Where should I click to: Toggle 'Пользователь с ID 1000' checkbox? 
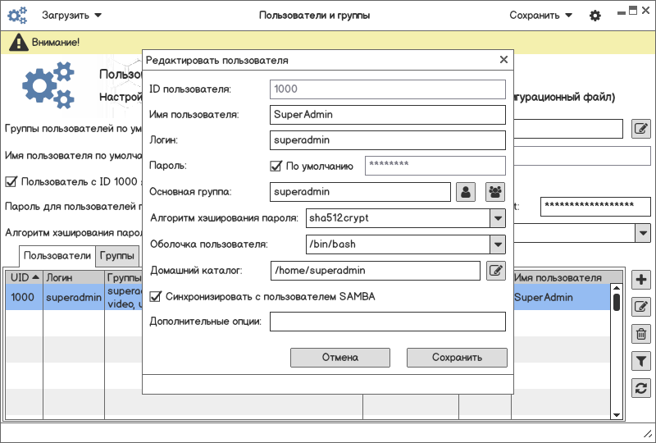pyautogui.click(x=11, y=182)
